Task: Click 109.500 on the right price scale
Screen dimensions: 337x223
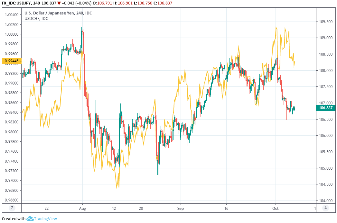Action: [x=325, y=22]
